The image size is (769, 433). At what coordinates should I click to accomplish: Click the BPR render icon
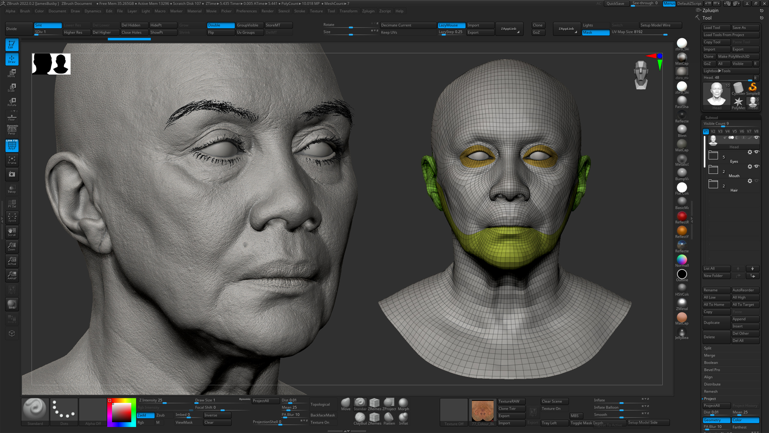tap(12, 304)
